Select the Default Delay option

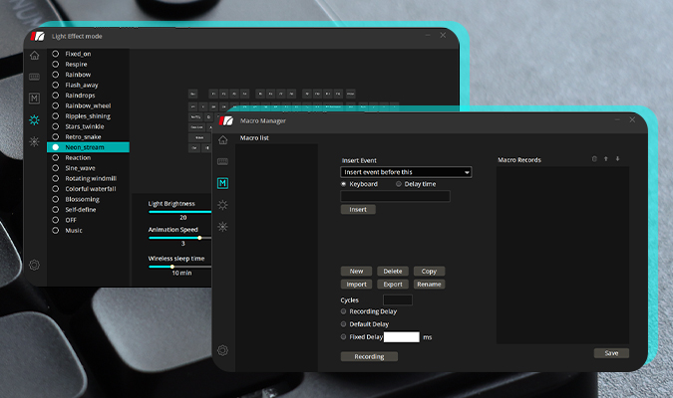[x=345, y=323]
